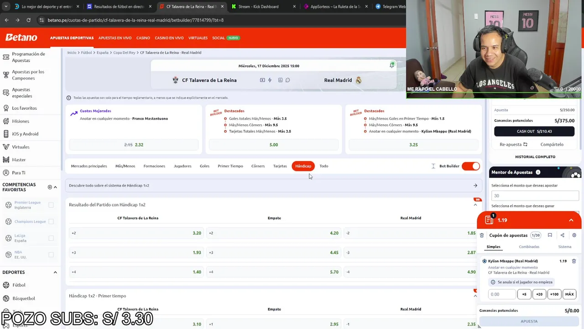Open the Master sidebar icon
Viewport: 584px width, 329px height.
(x=6, y=160)
